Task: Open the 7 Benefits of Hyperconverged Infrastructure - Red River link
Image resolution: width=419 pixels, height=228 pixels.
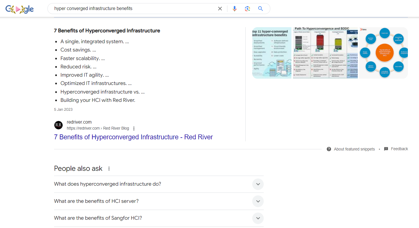Action: 133,137
